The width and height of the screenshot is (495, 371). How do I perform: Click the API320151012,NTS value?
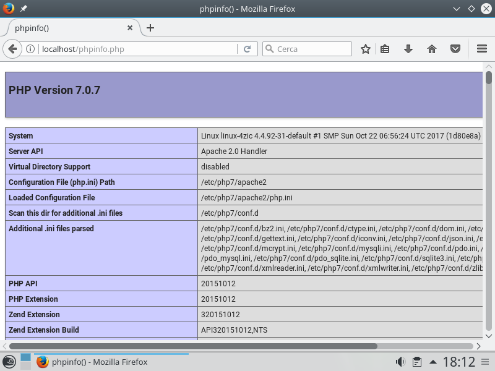tap(235, 330)
